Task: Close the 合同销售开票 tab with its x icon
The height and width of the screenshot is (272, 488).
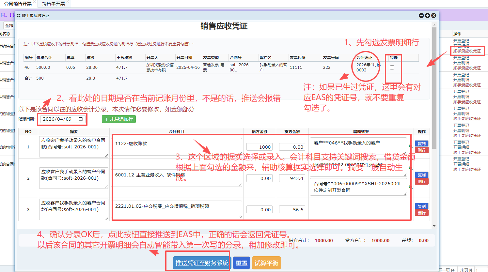Action: click(x=35, y=2)
